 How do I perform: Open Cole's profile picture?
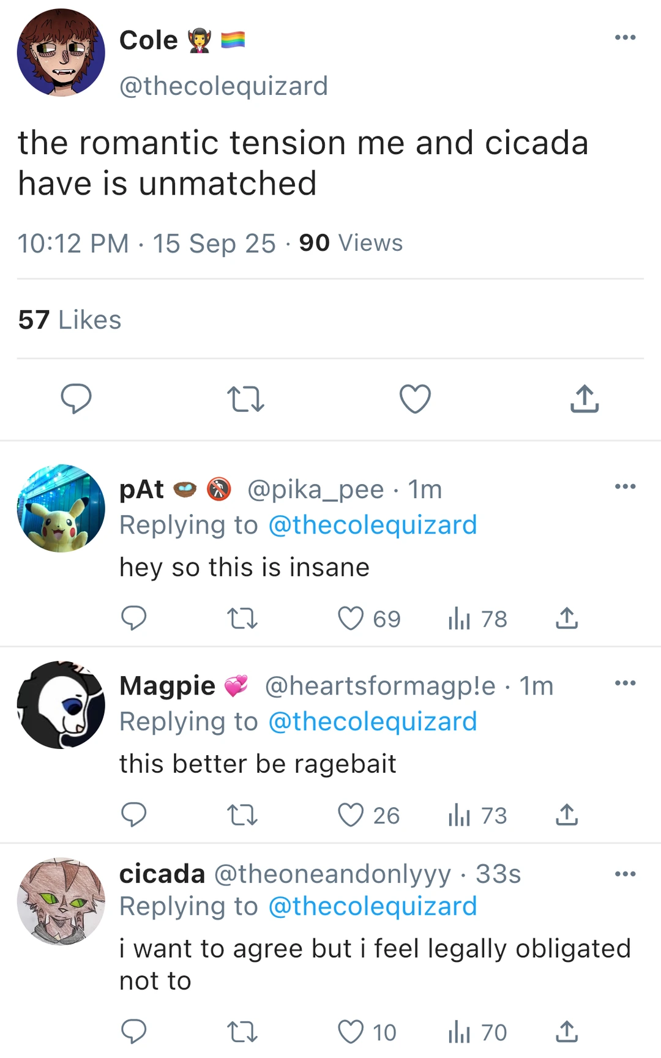(61, 53)
